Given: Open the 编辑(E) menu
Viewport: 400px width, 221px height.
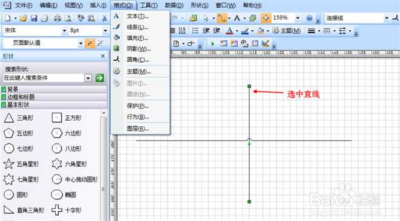Looking at the screenshot, I should click(48, 5).
